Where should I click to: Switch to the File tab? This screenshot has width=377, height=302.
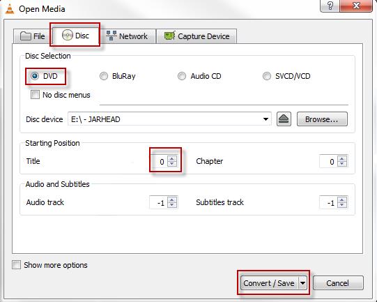(x=33, y=36)
